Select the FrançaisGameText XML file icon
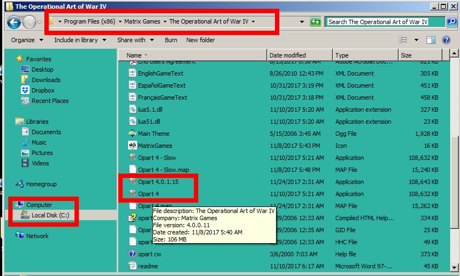460x276 pixels. [x=133, y=97]
